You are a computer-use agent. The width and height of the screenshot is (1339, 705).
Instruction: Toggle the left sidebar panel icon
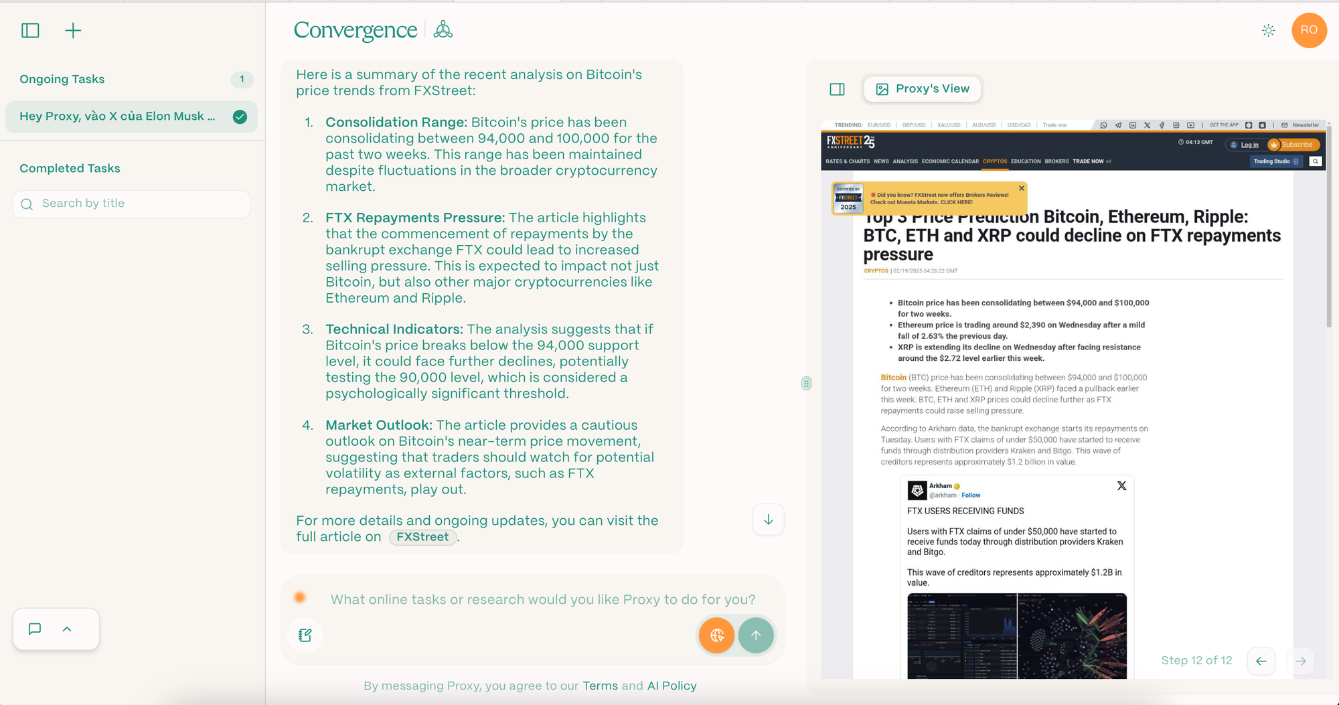(x=30, y=30)
